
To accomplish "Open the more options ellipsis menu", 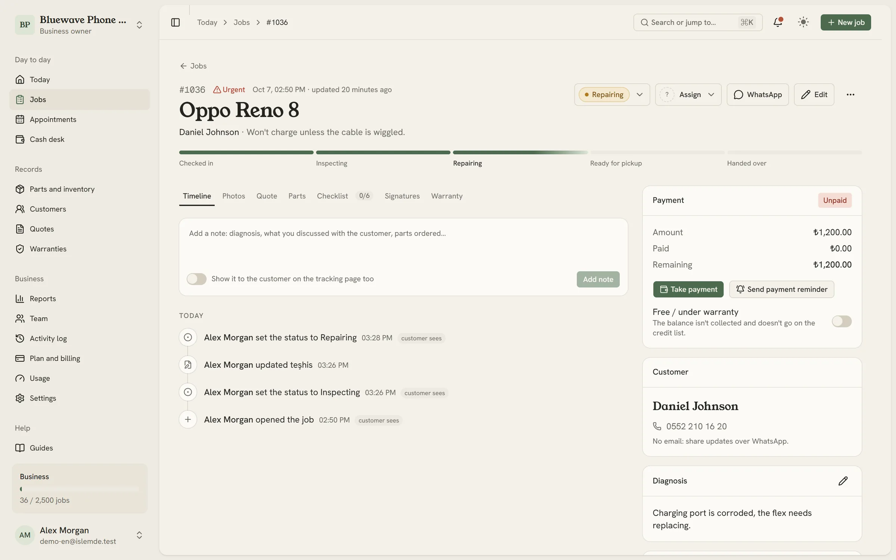I will (850, 94).
